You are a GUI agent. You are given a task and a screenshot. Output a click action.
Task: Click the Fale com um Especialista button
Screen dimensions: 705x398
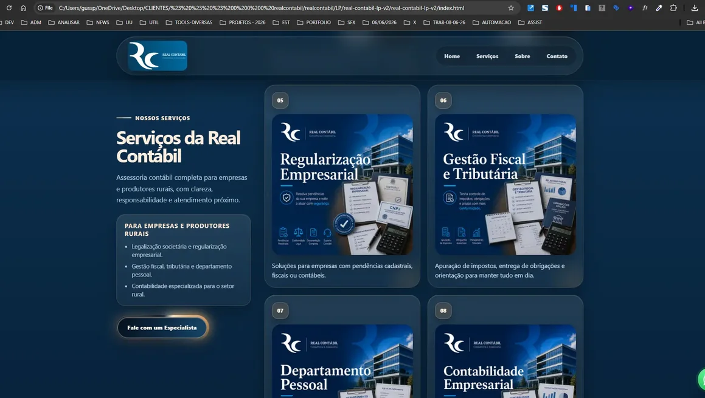162,328
